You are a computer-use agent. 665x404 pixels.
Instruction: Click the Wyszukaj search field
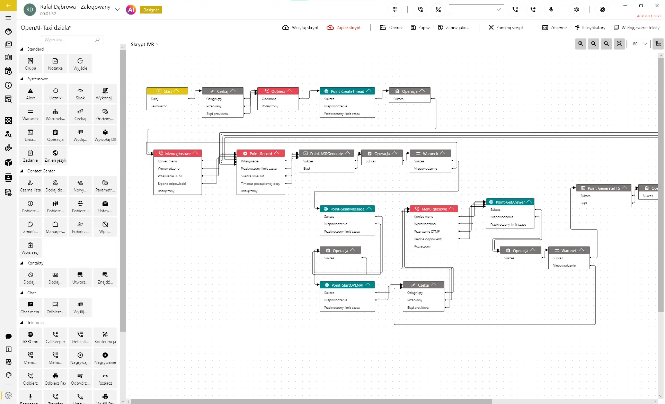click(x=69, y=40)
